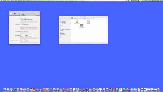The height and width of the screenshot is (92, 163).
Task: Toggle Open at Login checkbox
Action: (21, 18)
